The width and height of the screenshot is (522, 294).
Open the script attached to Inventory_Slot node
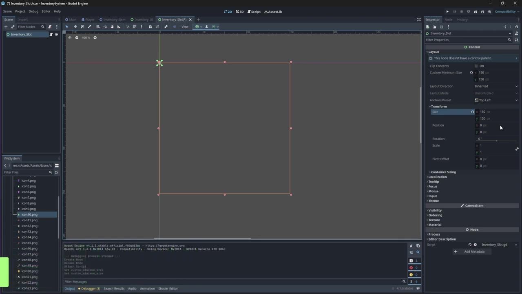(x=51, y=34)
